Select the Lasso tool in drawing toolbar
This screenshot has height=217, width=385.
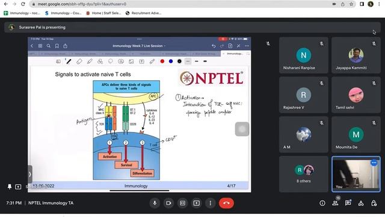111,61
